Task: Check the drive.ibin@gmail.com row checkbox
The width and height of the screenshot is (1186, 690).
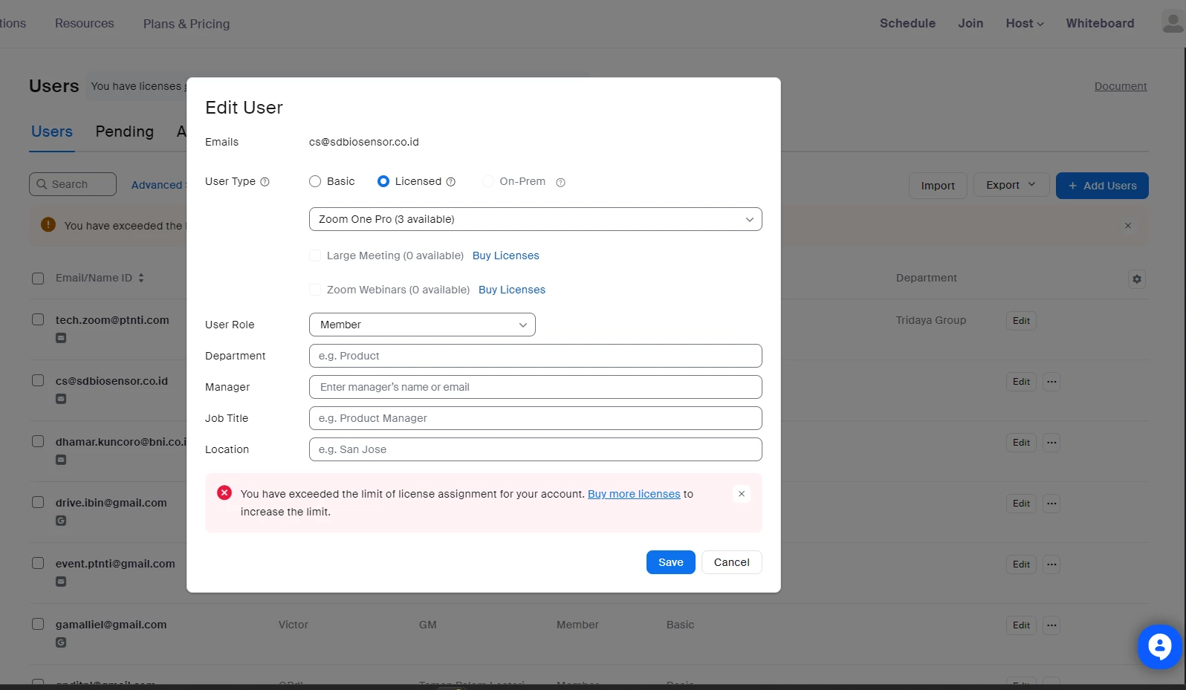Action: coord(38,502)
